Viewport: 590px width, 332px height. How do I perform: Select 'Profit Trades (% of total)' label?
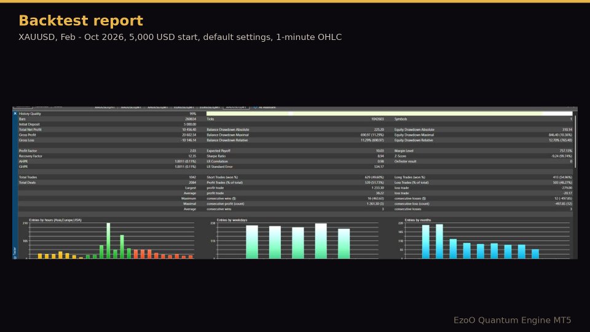pyautogui.click(x=225, y=182)
